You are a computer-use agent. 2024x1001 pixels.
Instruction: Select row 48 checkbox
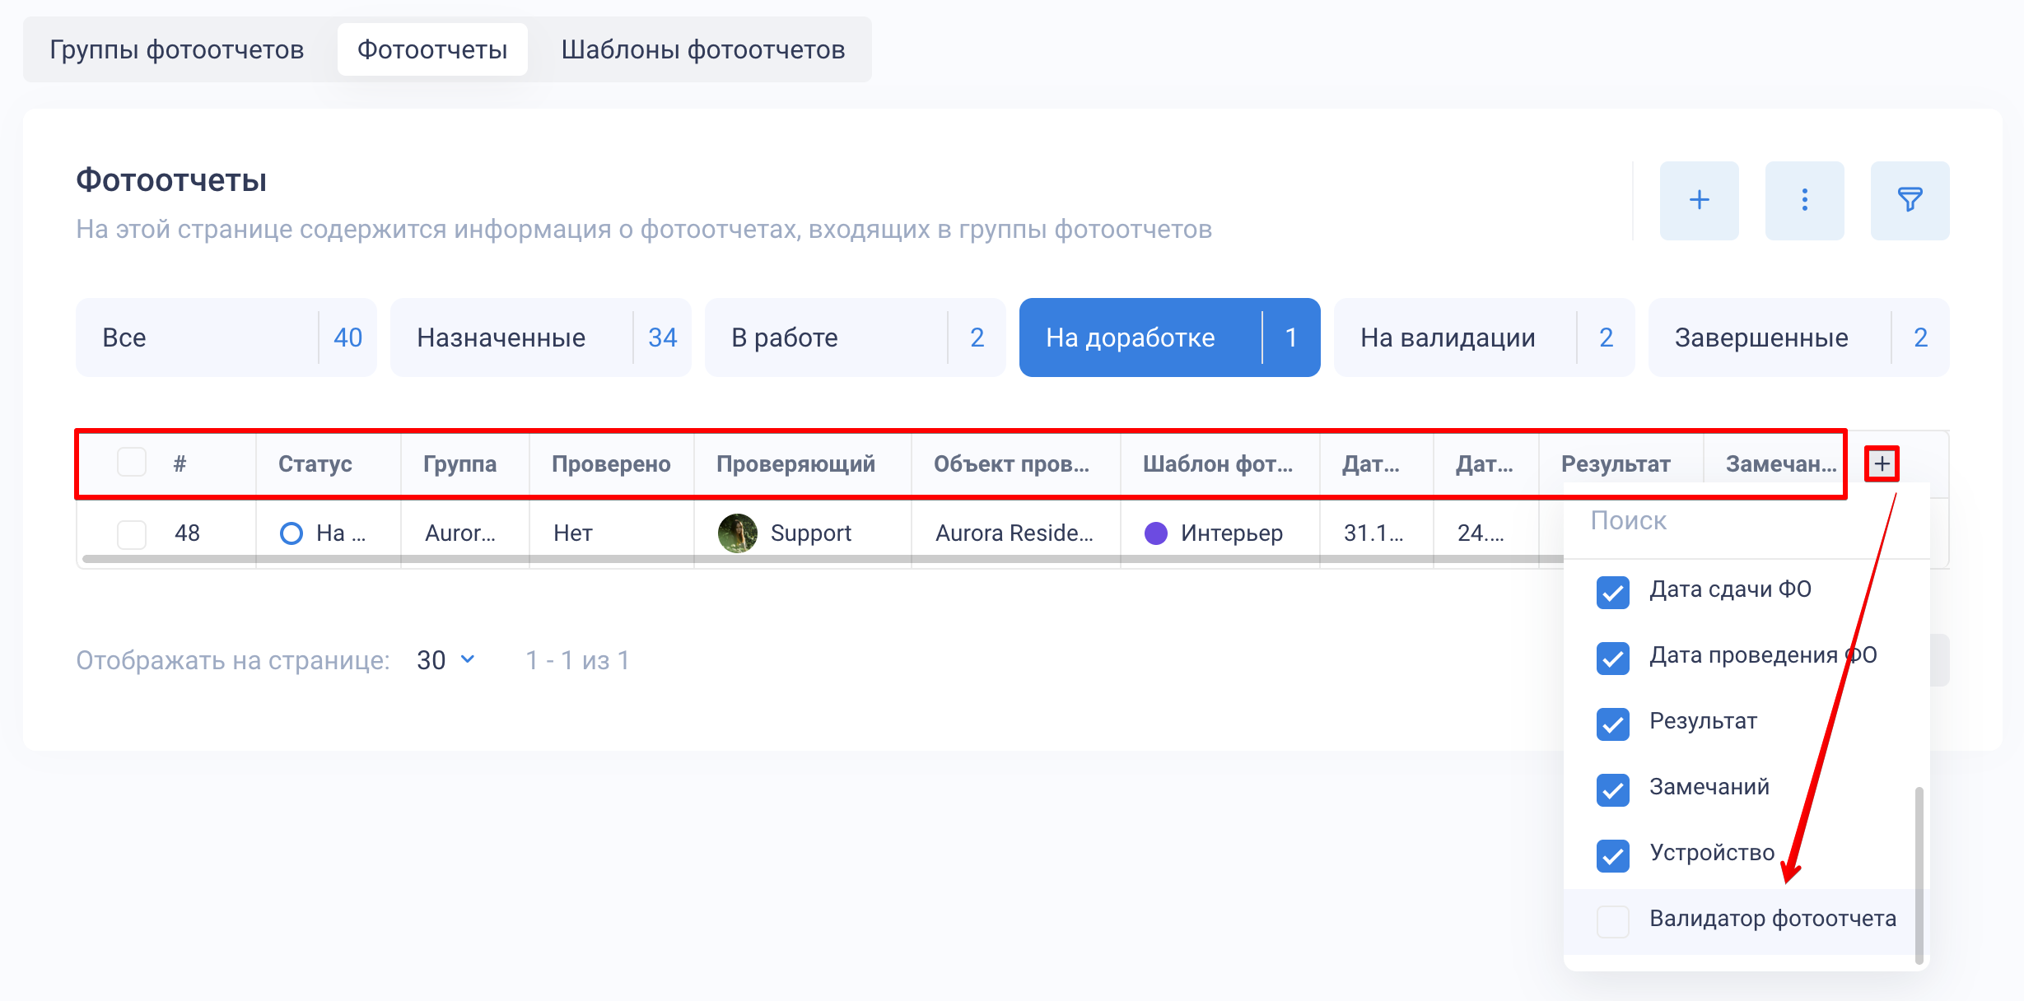point(132,533)
